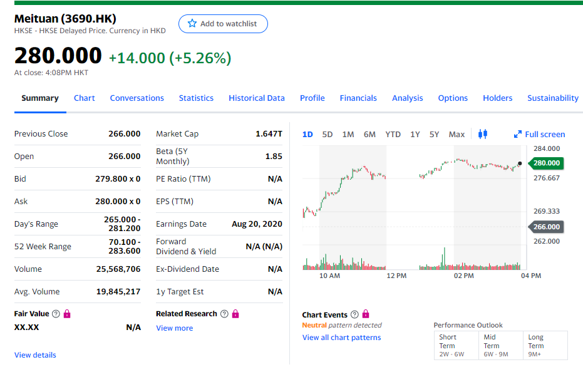
Task: Click the Related Research lock icon
Action: (235, 314)
